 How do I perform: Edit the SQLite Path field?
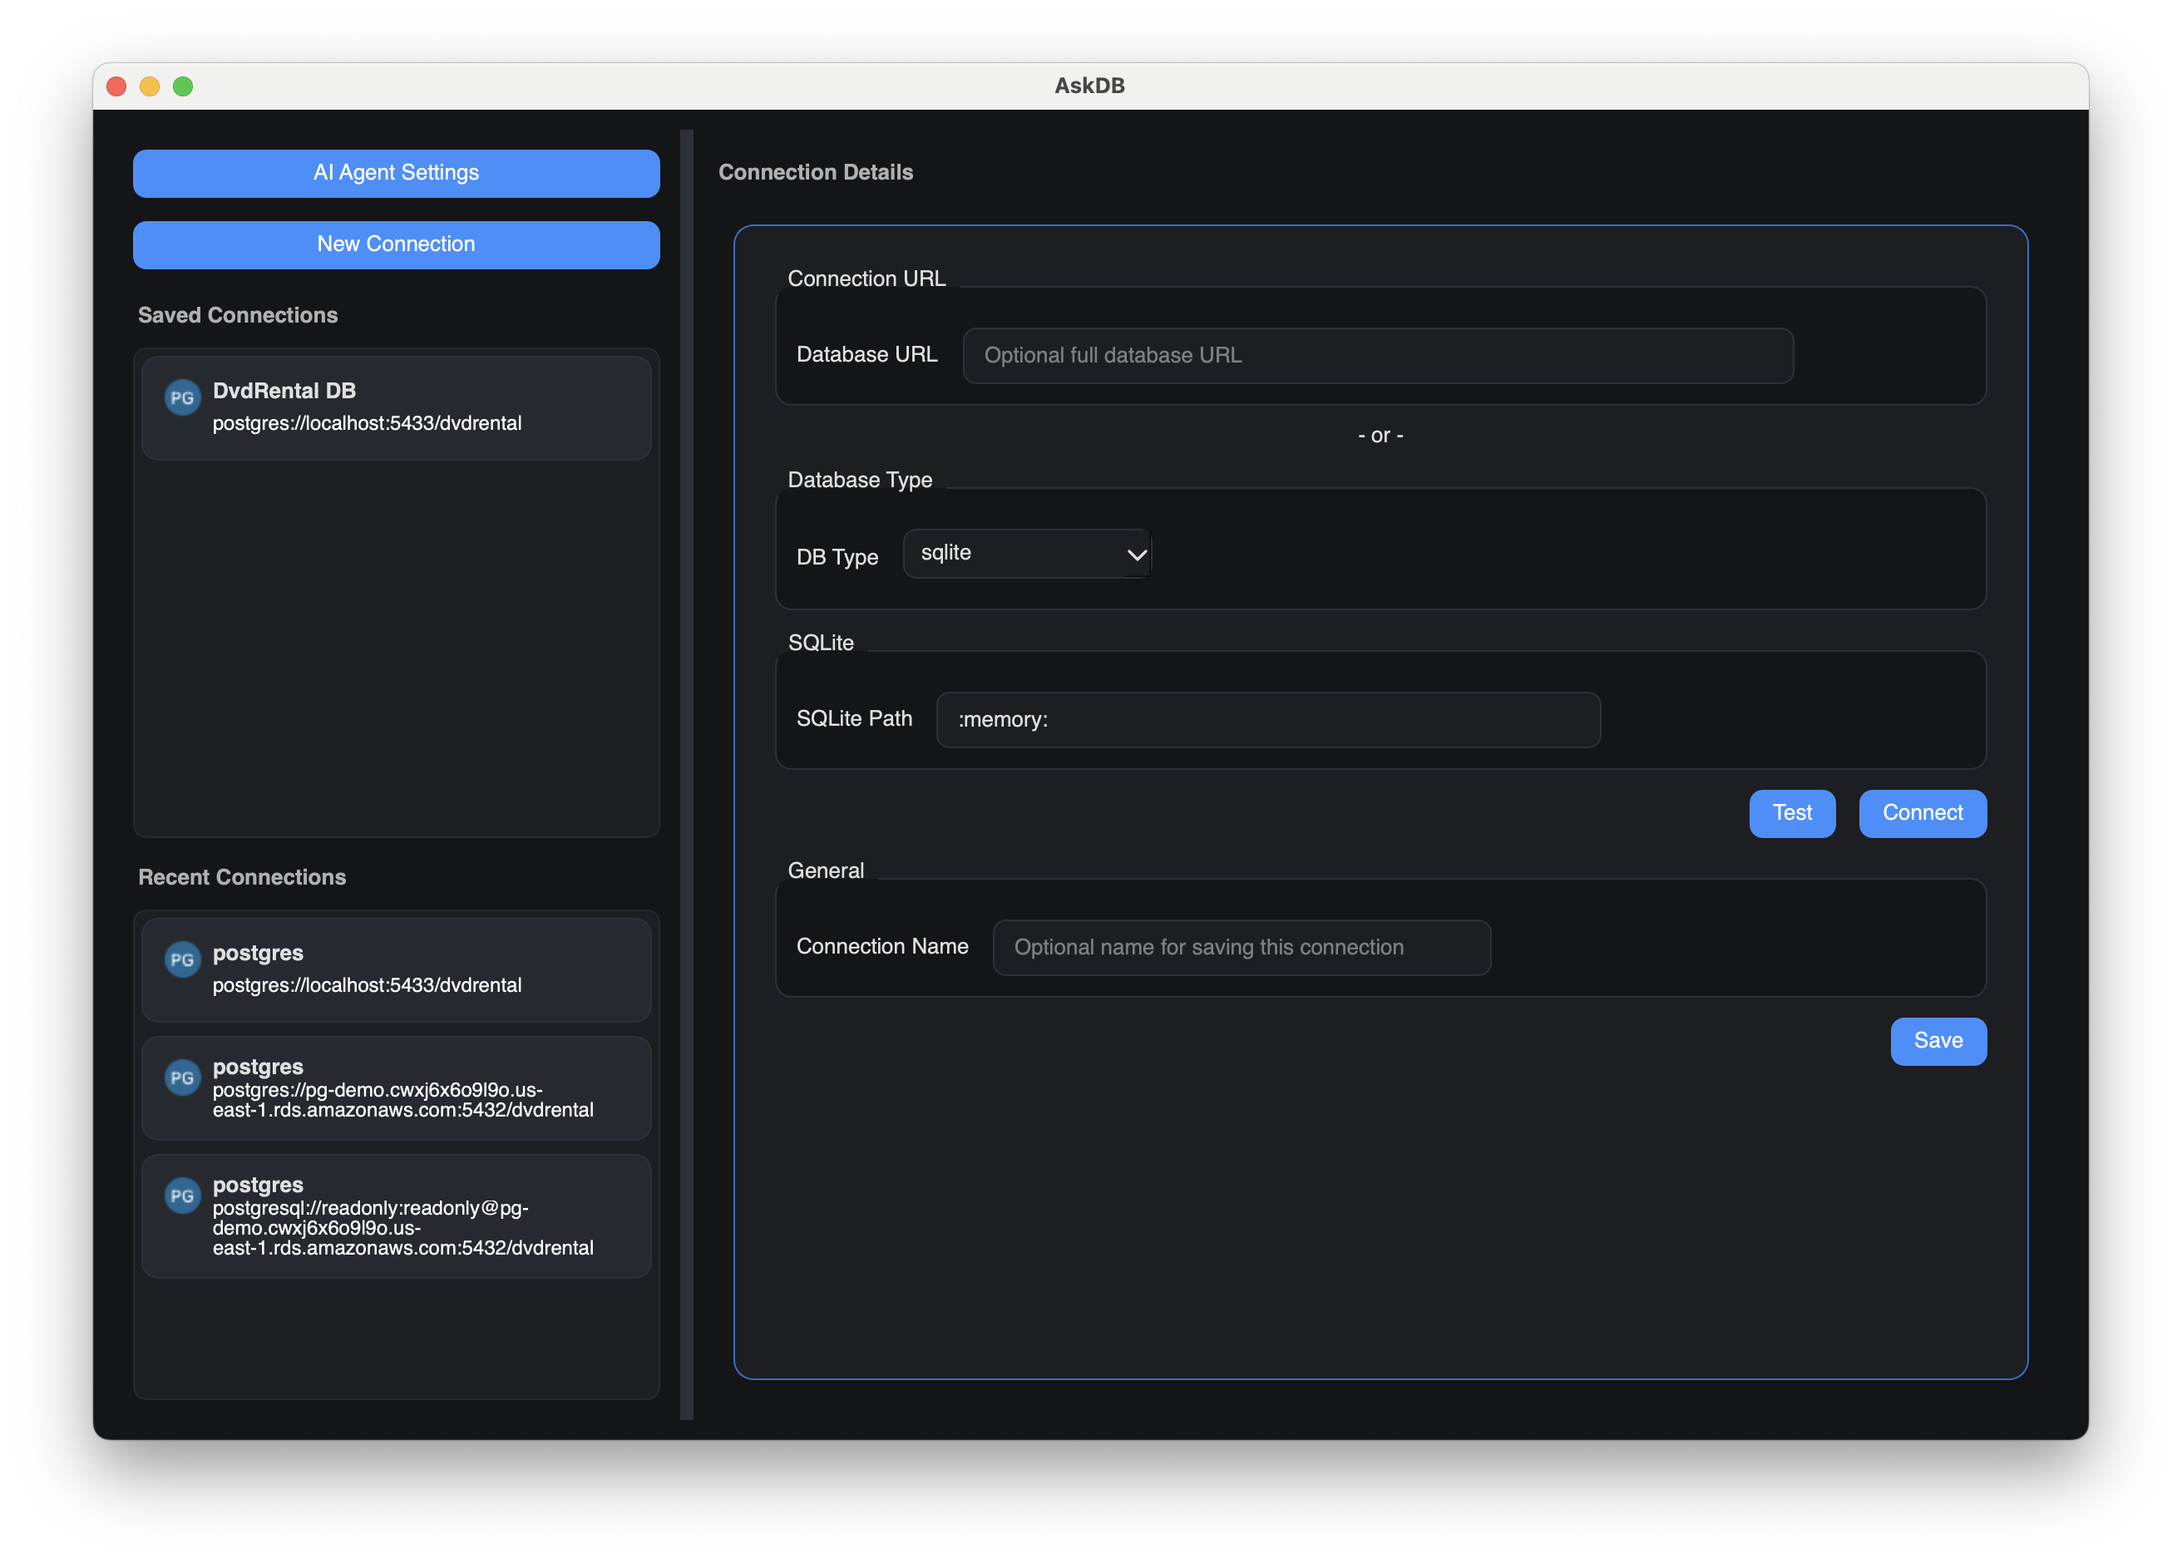[1267, 718]
